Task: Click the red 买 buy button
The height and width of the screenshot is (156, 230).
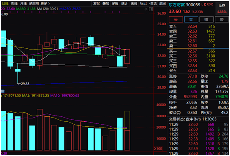Action: (176, 19)
